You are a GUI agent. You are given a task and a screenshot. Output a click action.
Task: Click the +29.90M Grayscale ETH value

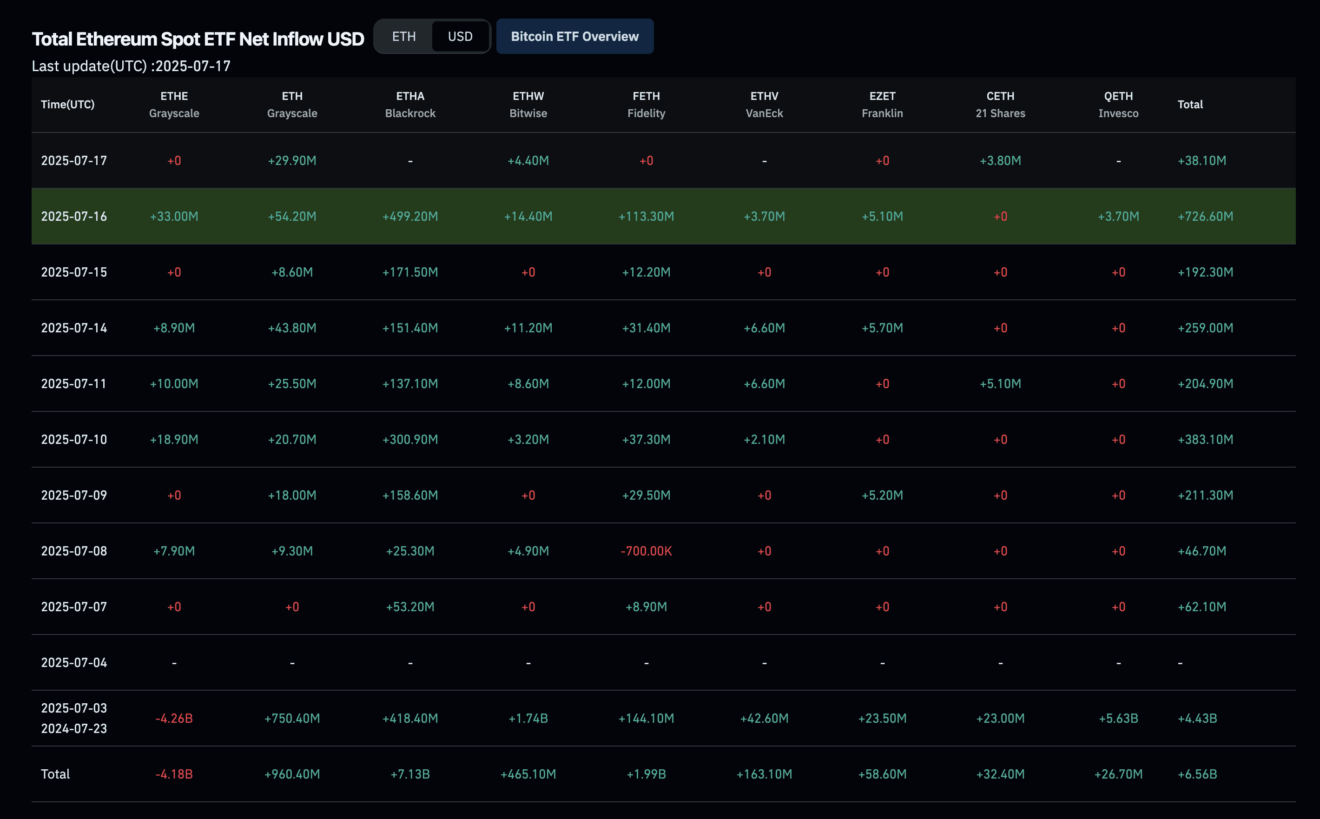point(292,161)
